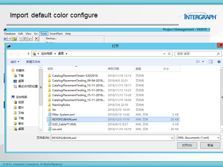Open the View menu
Image resolution: width=223 pixels, height=167 pixels.
29,34
